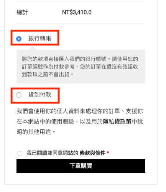This screenshot has height=192, width=166.
Task: Select the 銀行轉帳 radio button
Action: click(x=19, y=39)
